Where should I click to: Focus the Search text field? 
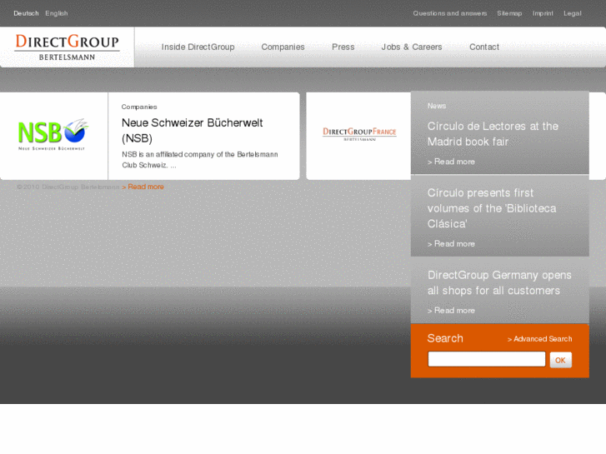coord(487,359)
